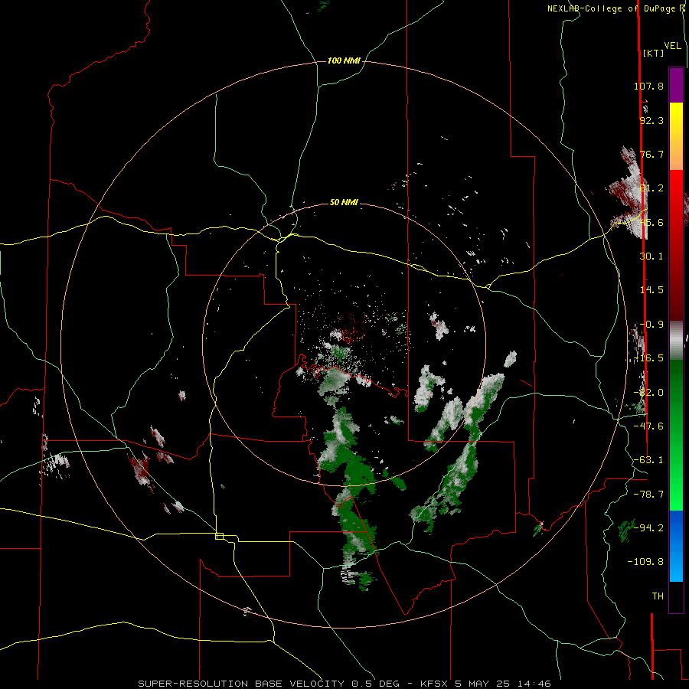Click the -63.1 scale value
The width and height of the screenshot is (689, 689).
[x=648, y=459]
